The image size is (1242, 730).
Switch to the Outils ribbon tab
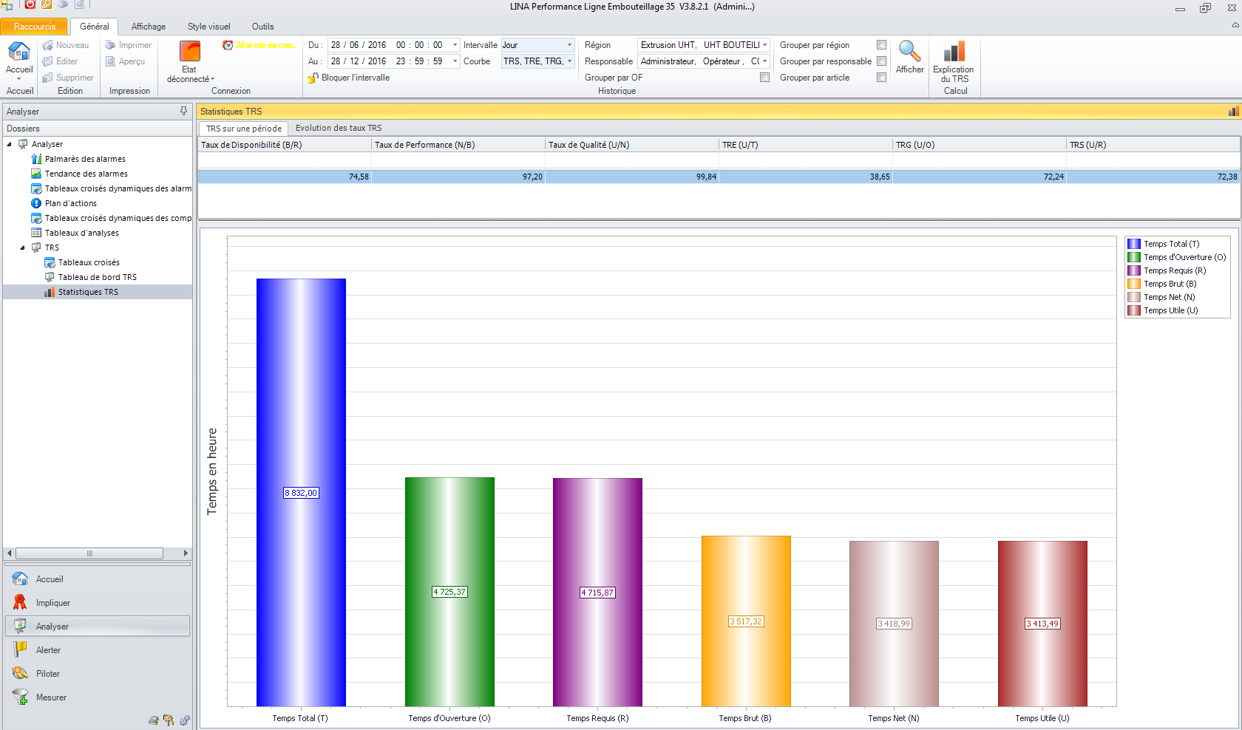tap(263, 27)
